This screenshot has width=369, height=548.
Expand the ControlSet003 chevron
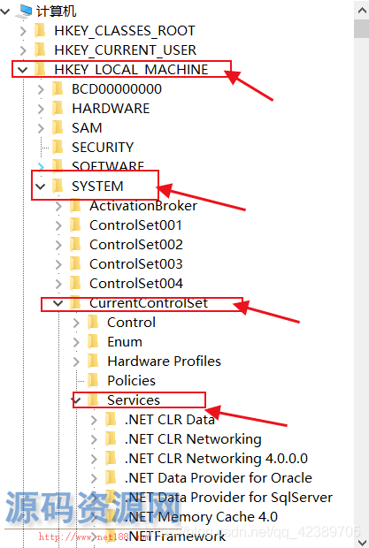point(58,264)
